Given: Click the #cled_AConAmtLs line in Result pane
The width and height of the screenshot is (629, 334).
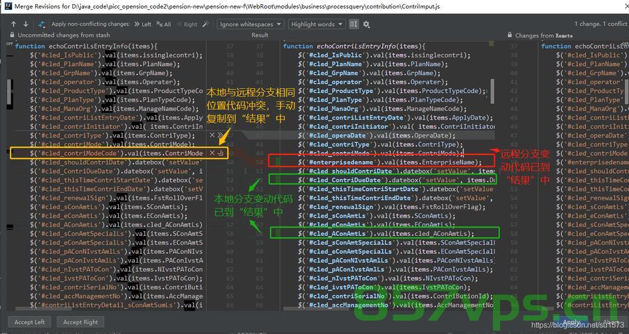Looking at the screenshot, I should tap(386, 233).
